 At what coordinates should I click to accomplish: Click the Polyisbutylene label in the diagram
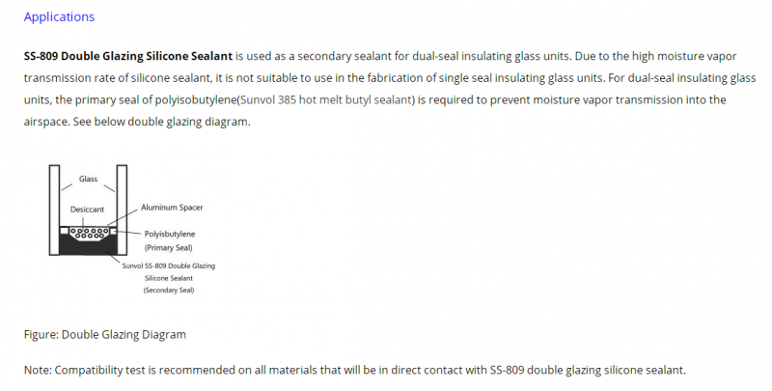[x=170, y=234]
